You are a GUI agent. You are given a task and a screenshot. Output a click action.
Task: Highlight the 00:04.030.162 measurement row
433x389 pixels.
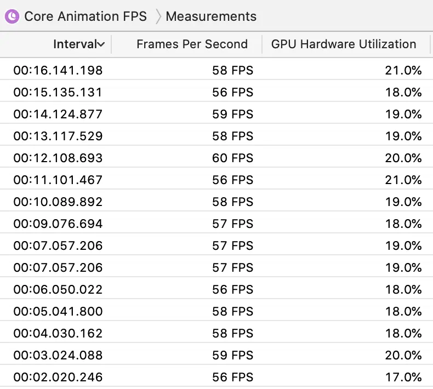pos(58,333)
